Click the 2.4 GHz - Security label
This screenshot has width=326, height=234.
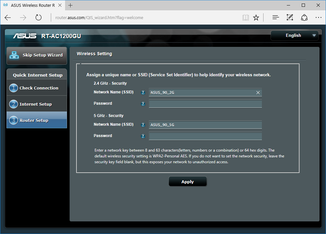click(110, 83)
